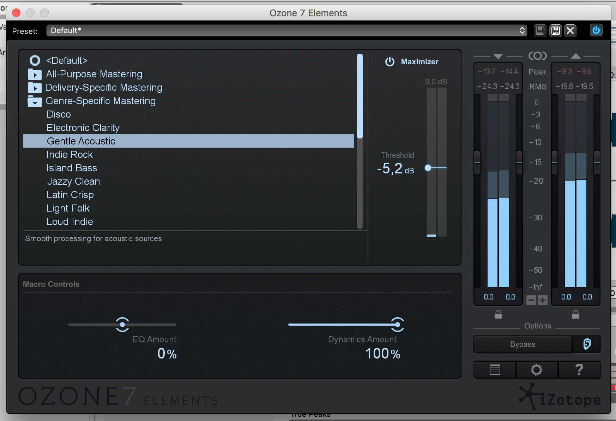Toggle the main plugin power button

coord(596,30)
